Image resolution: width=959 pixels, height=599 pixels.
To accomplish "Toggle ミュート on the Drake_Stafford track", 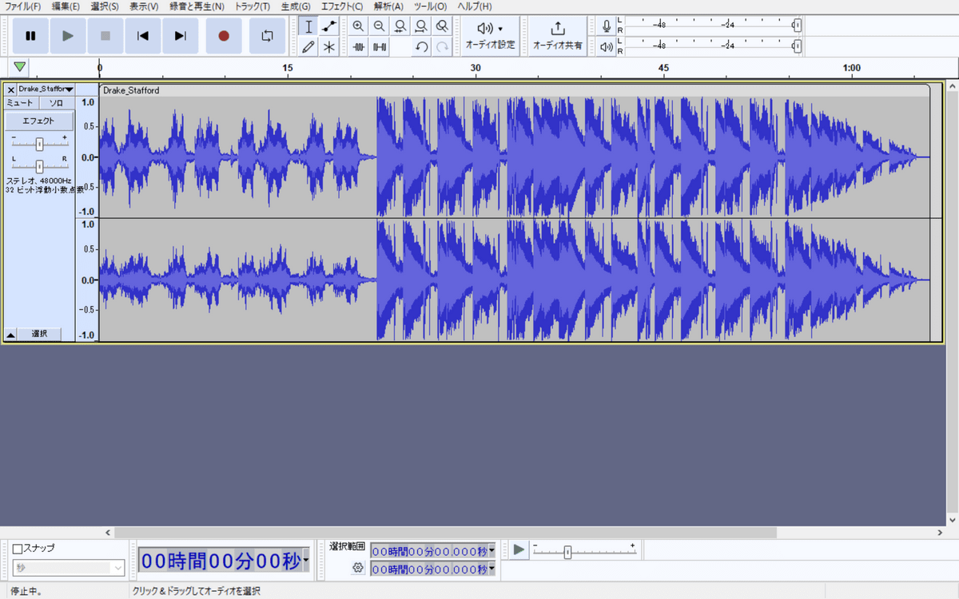I will click(x=20, y=103).
